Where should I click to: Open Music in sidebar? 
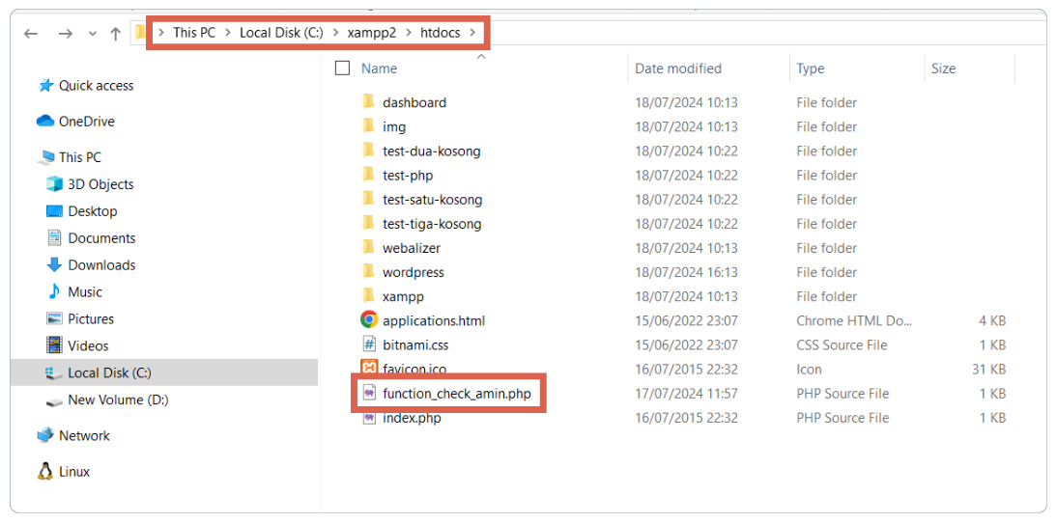(85, 291)
